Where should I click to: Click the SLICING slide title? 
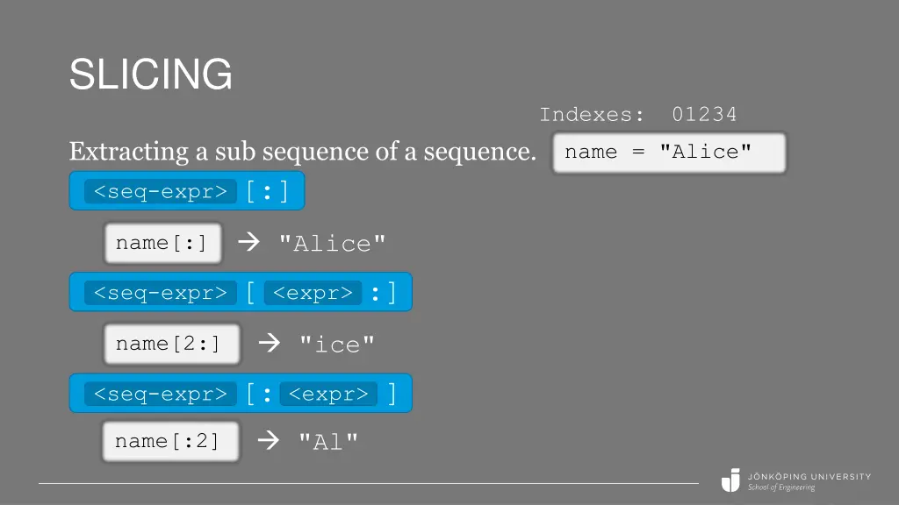(151, 74)
